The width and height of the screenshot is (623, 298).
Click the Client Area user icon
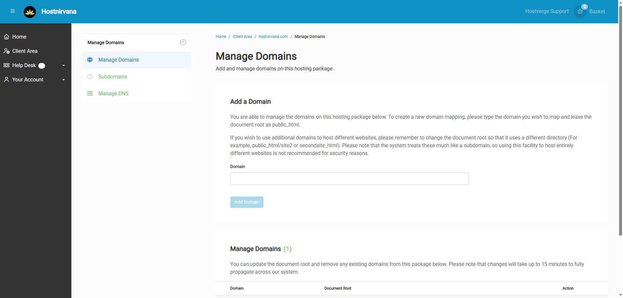pyautogui.click(x=6, y=51)
